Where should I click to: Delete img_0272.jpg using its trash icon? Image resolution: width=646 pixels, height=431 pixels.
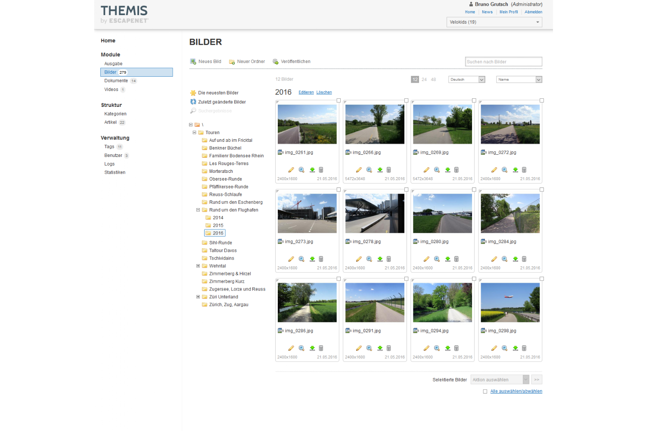tap(524, 170)
